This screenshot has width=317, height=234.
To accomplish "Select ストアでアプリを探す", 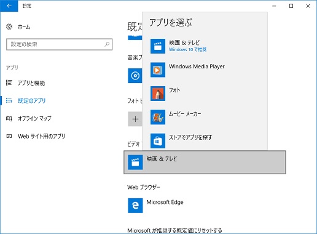I will click(205, 141).
